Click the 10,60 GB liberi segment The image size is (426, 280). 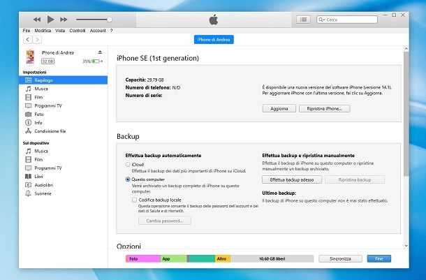pos(272,259)
